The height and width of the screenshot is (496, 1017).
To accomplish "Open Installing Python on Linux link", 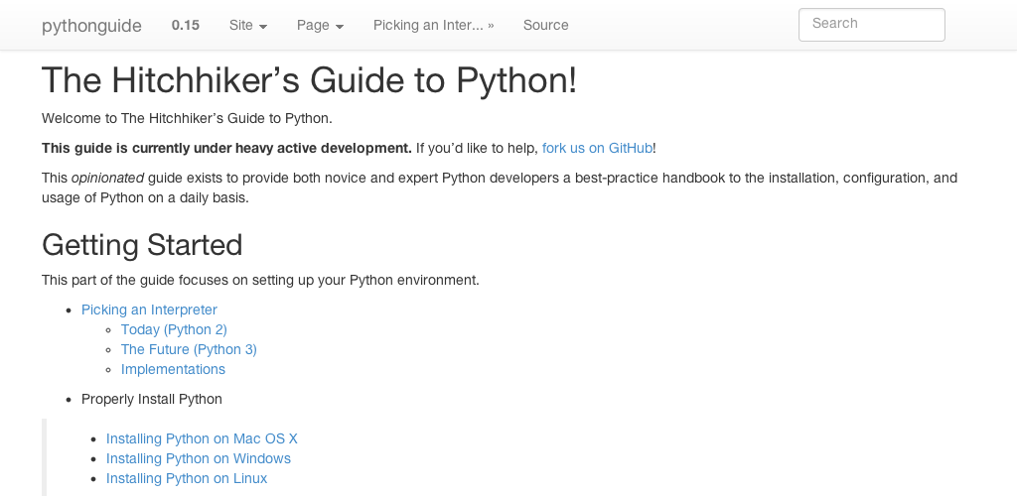I will pyautogui.click(x=187, y=478).
